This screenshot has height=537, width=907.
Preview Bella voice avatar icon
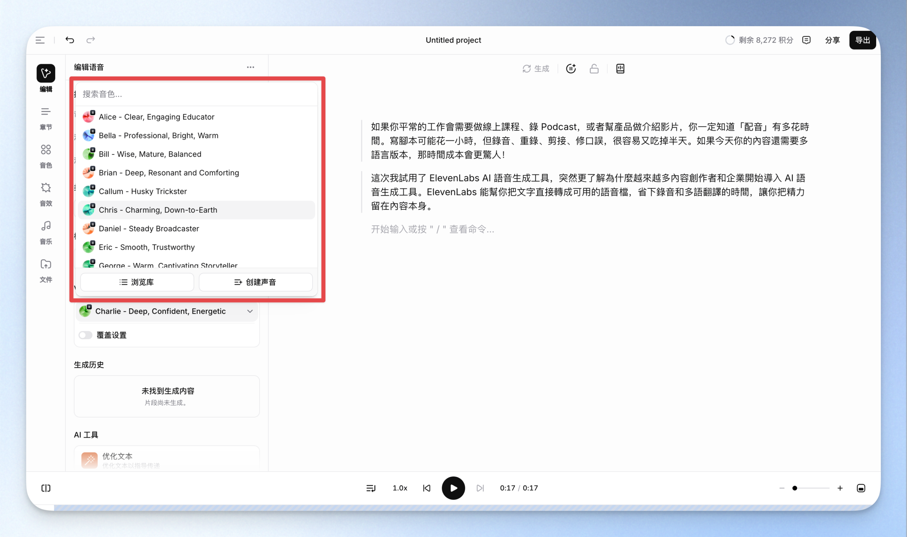[x=89, y=135]
